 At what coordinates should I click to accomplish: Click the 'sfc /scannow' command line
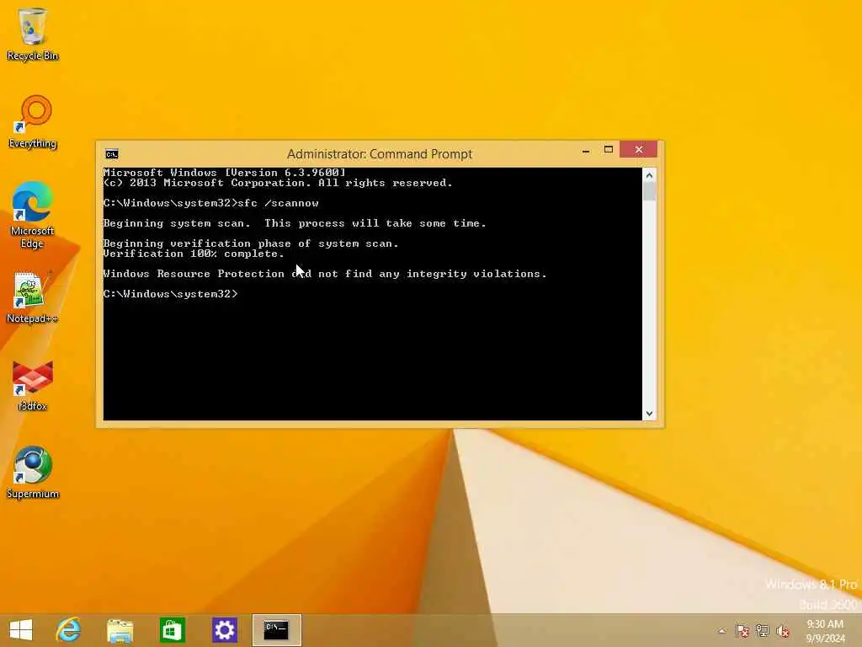(211, 203)
